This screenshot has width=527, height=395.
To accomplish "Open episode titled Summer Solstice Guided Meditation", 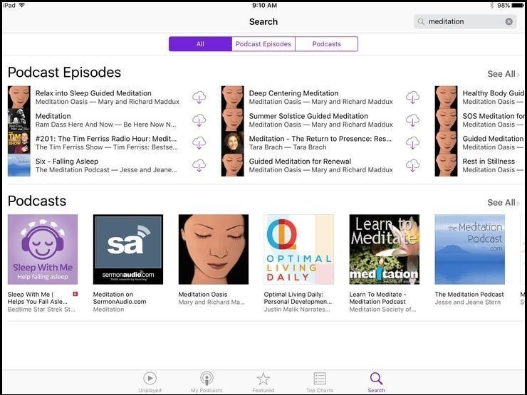I will pyautogui.click(x=308, y=116).
